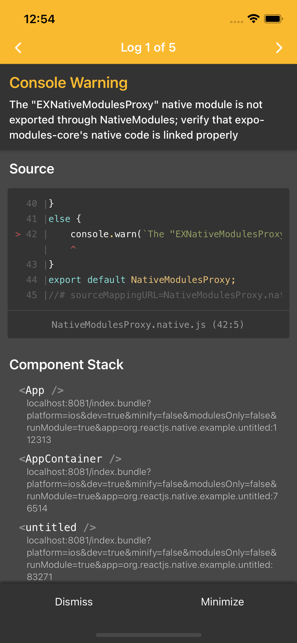Screen dimensions: 297x643
Task: Click the export default NativeModulesProxy line
Action: click(142, 280)
